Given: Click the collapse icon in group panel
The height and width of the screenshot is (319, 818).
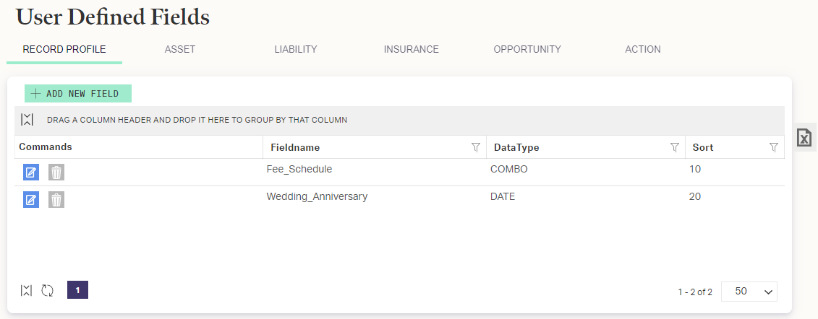Looking at the screenshot, I should pos(27,120).
